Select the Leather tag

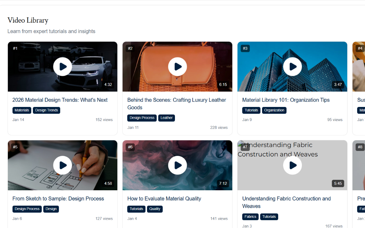[166, 118]
